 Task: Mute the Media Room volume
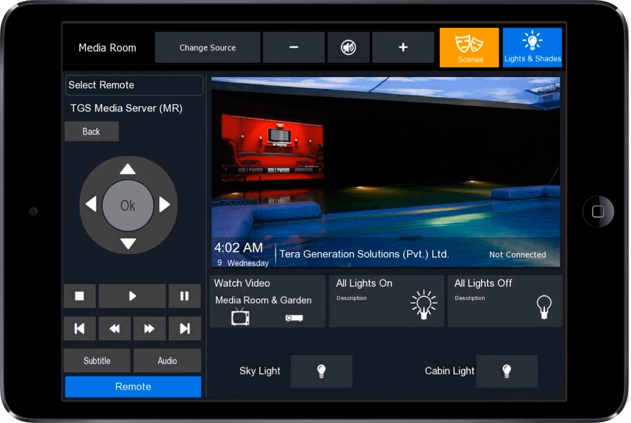pos(348,48)
